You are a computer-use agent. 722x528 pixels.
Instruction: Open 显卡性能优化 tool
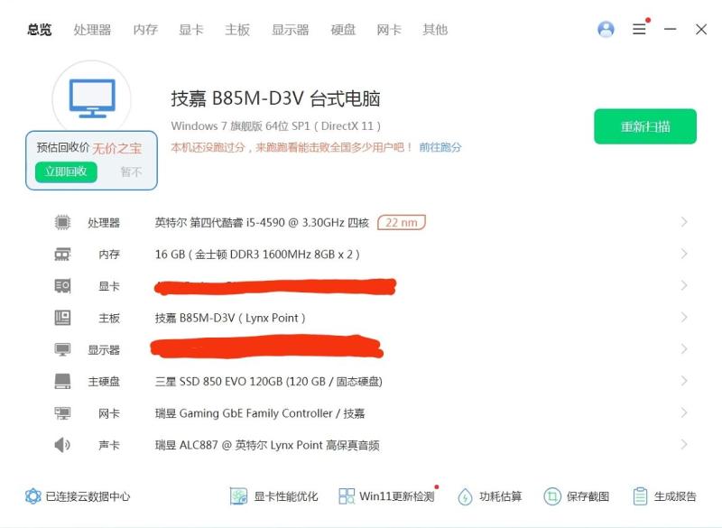click(274, 496)
